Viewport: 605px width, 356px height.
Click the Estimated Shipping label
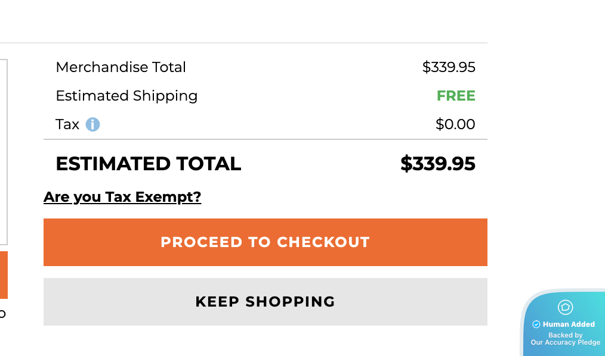[x=126, y=96]
